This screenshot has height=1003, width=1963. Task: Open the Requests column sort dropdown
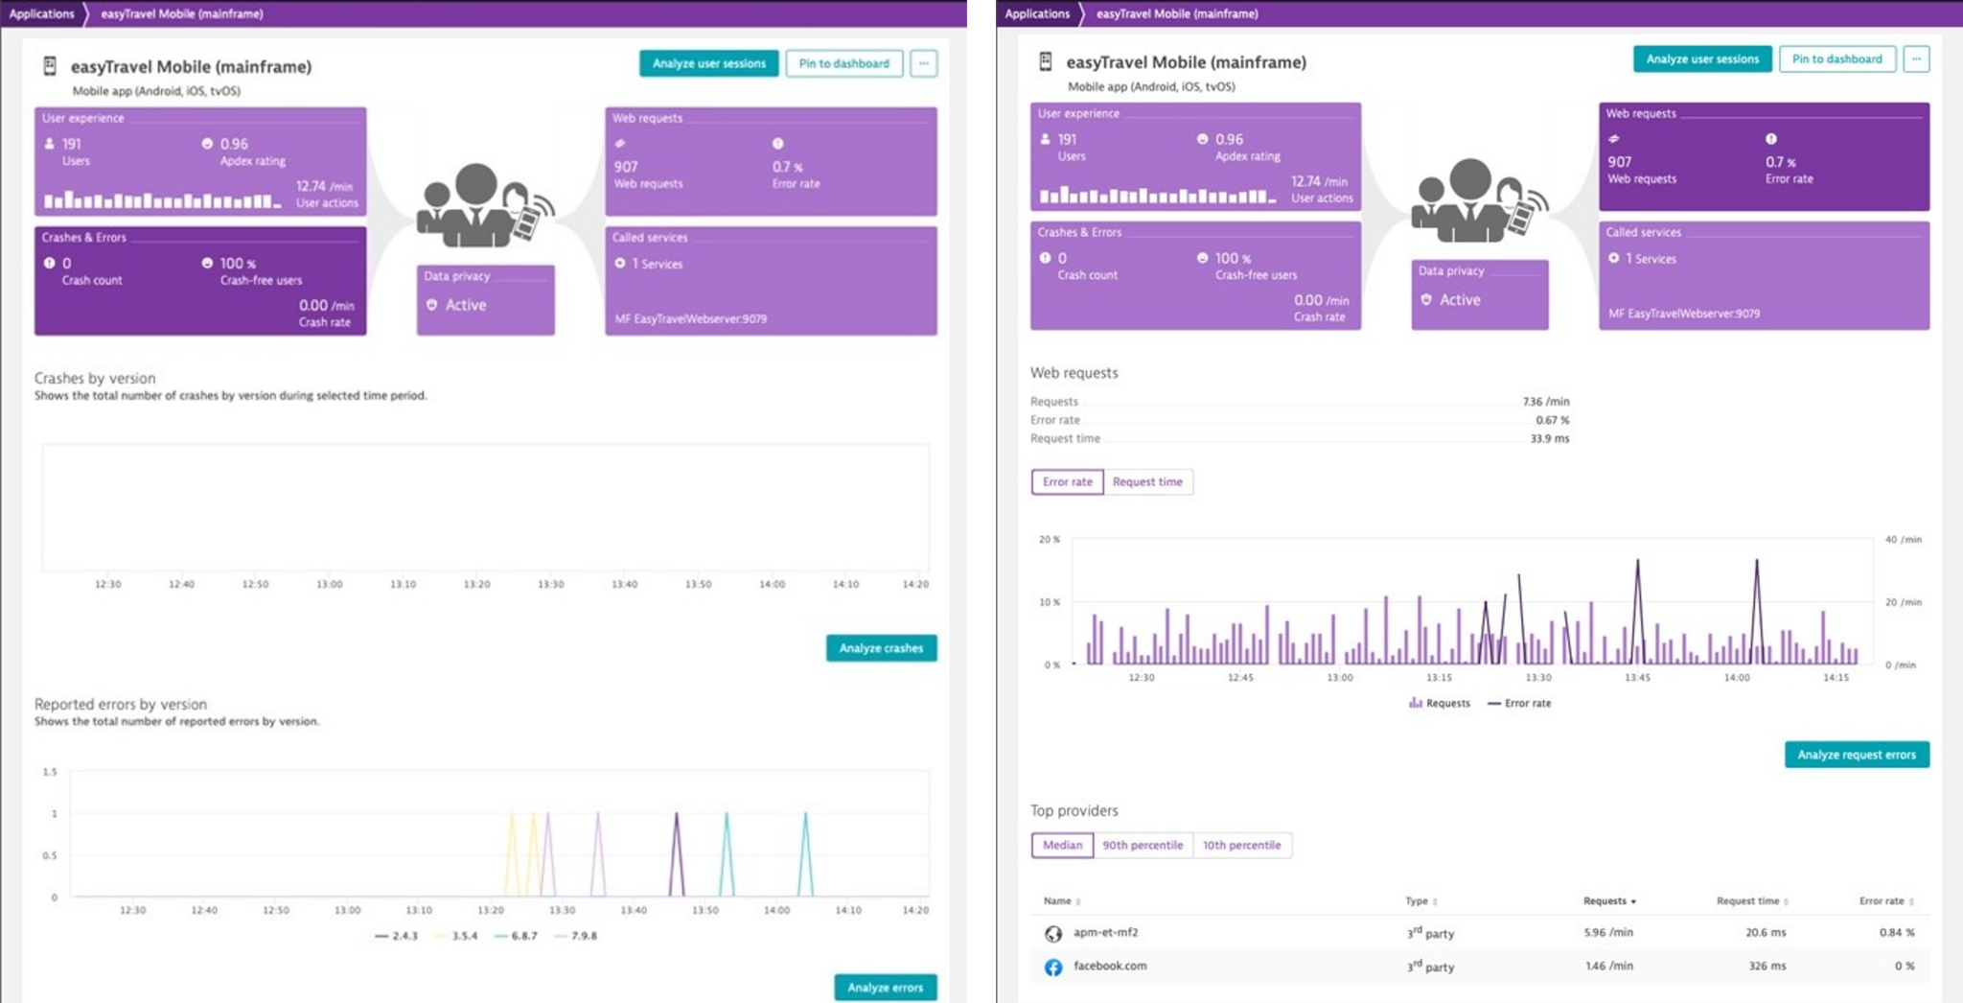pyautogui.click(x=1632, y=901)
